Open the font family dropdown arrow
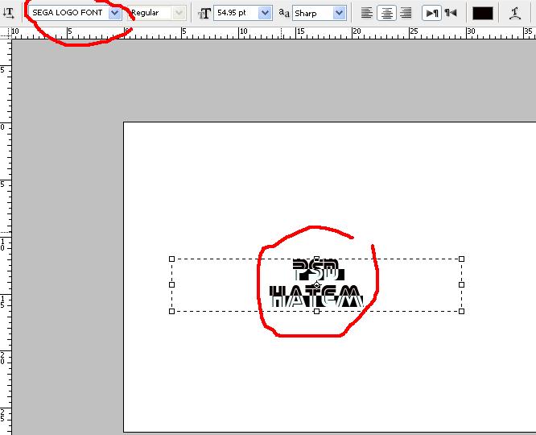The width and height of the screenshot is (536, 435). pos(115,13)
